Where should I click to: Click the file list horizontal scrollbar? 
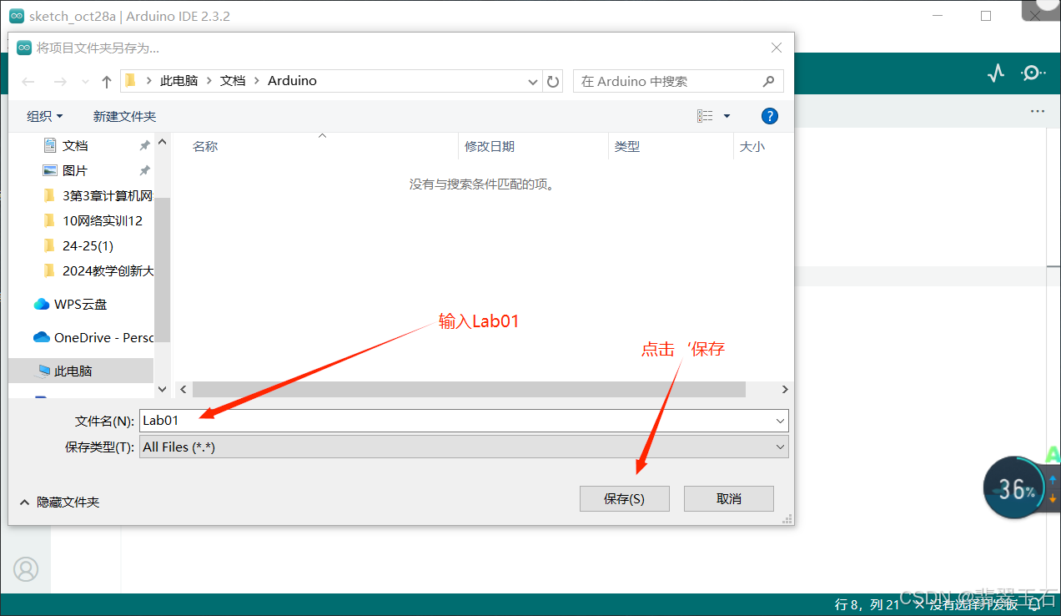point(469,389)
